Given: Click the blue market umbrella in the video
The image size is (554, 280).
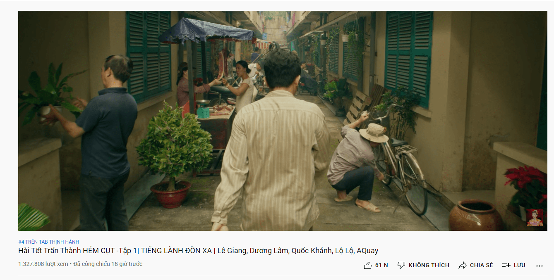Looking at the screenshot, I should tap(207, 31).
